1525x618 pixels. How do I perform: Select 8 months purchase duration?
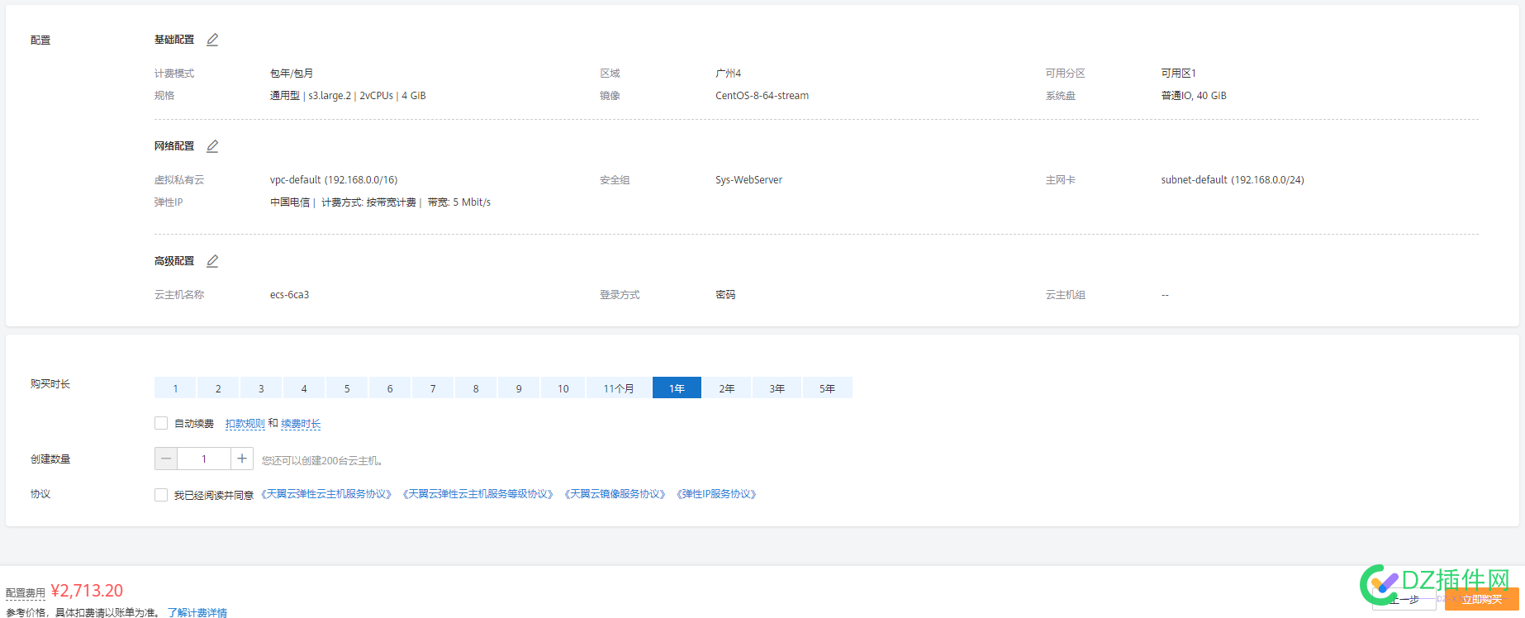pyautogui.click(x=476, y=387)
